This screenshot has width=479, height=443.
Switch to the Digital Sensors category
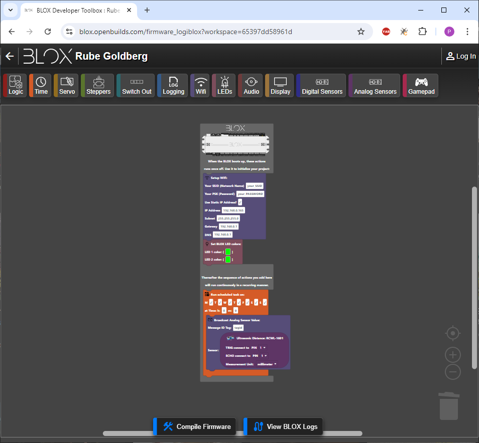(322, 85)
